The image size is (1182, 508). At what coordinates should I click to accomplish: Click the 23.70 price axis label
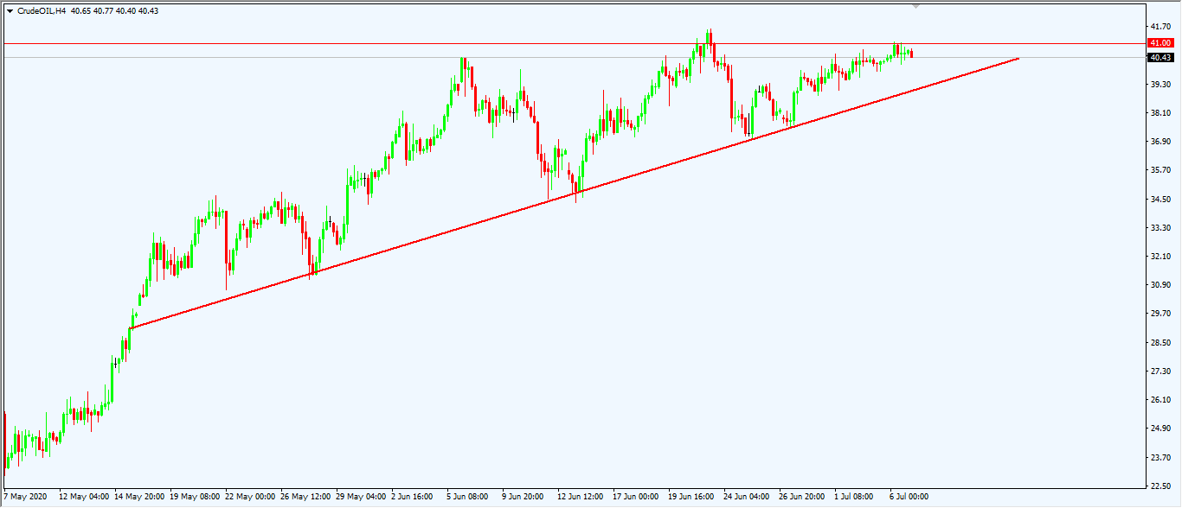pyautogui.click(x=1160, y=457)
